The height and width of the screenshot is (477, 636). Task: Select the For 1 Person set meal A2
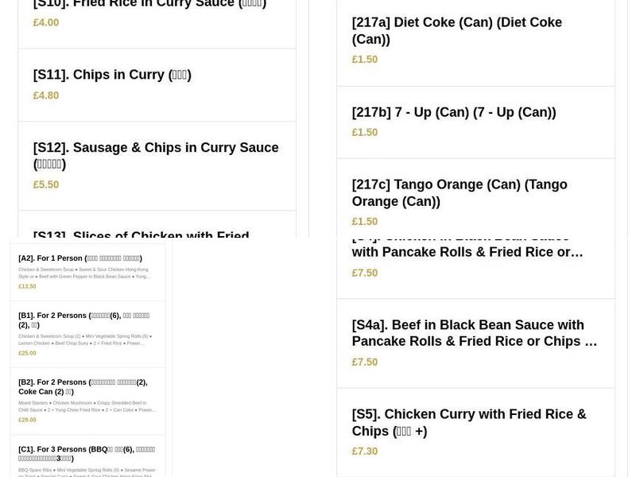click(79, 258)
